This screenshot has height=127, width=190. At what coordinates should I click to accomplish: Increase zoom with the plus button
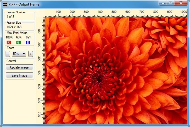pos(31,54)
